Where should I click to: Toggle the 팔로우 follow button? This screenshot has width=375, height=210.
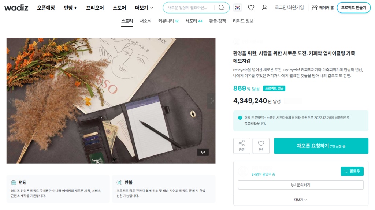click(352, 171)
